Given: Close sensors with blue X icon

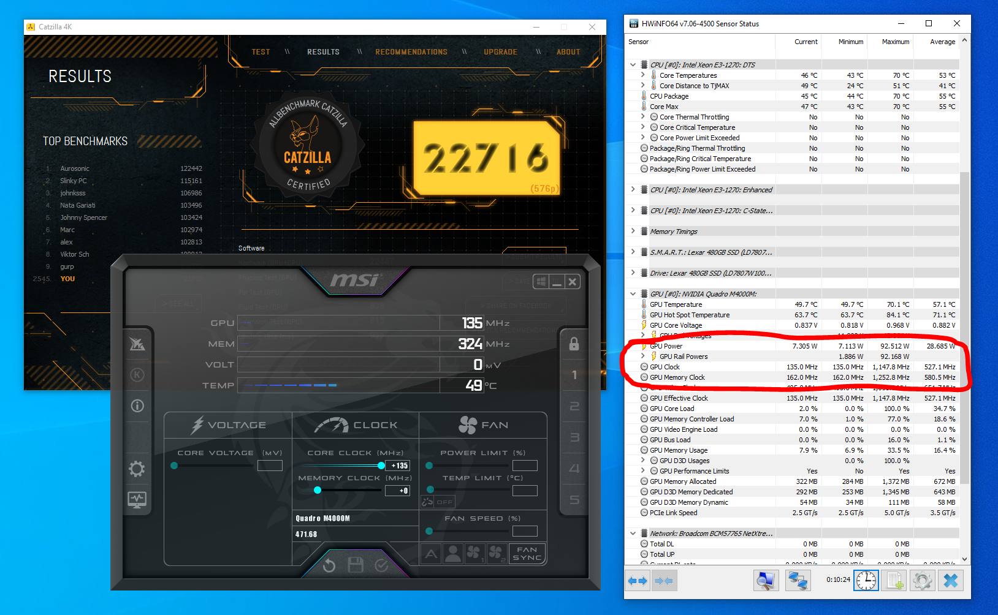Looking at the screenshot, I should 951,581.
